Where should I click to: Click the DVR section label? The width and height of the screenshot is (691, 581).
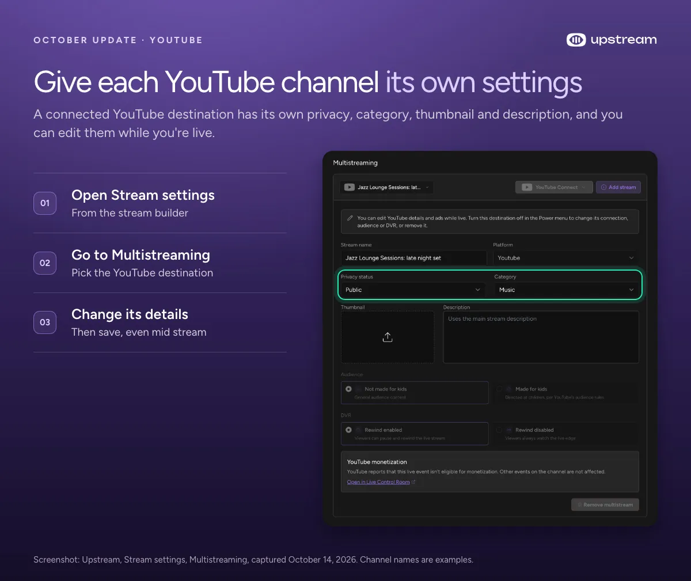click(x=345, y=415)
